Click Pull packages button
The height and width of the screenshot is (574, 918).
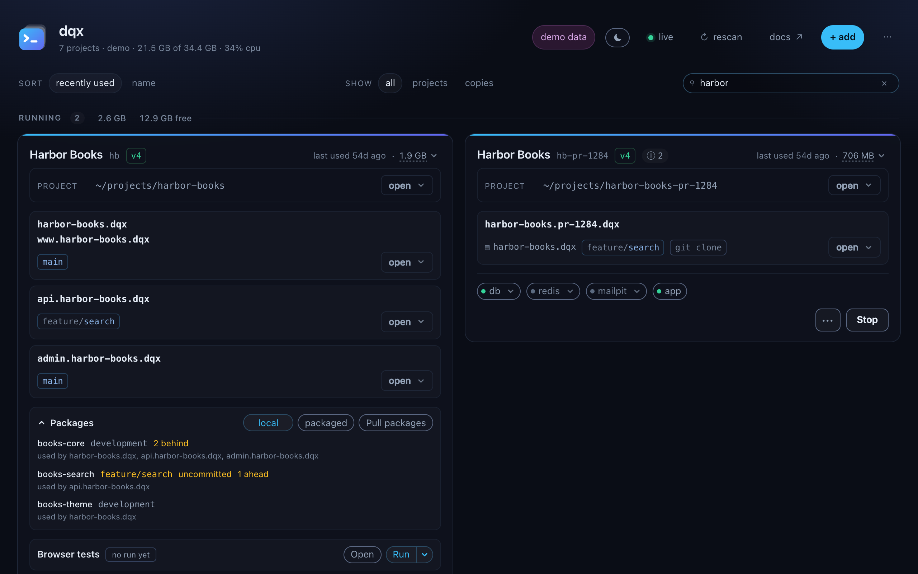point(396,423)
